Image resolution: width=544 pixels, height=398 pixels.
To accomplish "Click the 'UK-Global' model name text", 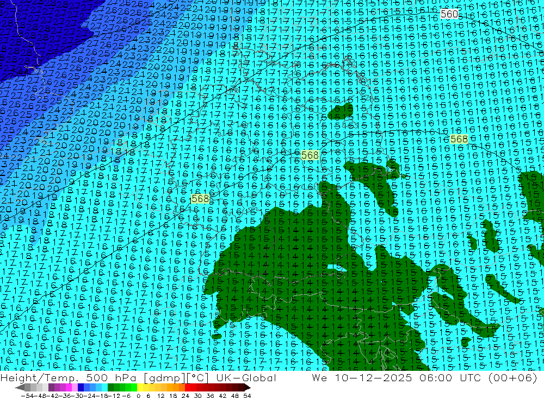I will (x=246, y=377).
